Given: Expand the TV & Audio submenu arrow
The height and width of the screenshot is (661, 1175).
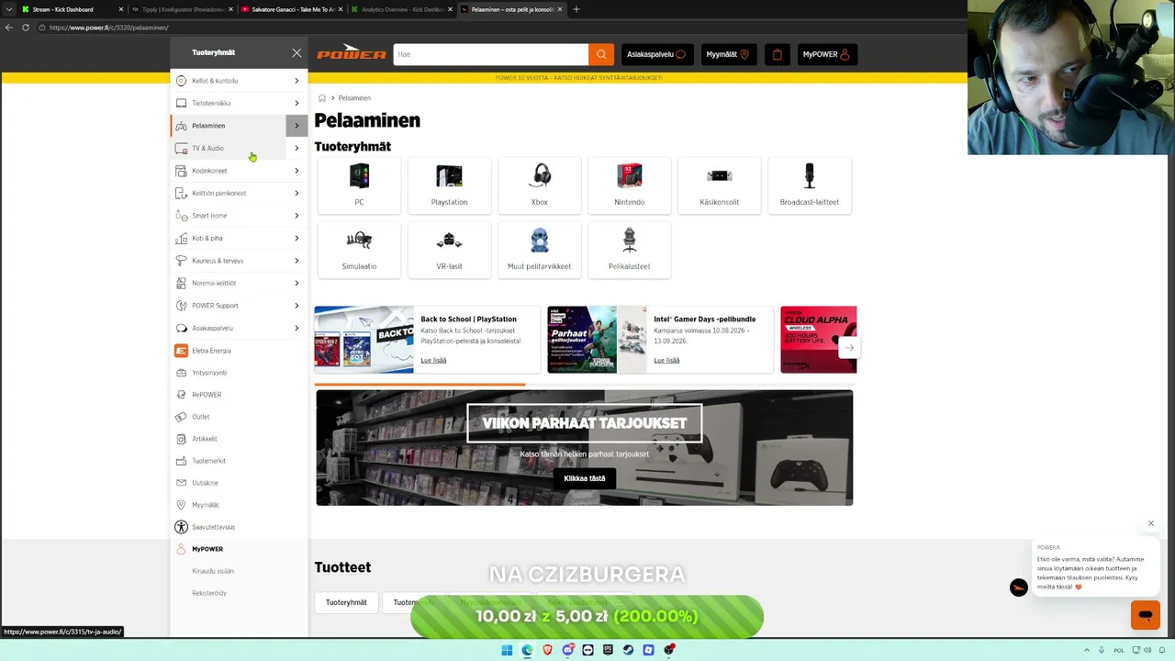Looking at the screenshot, I should pos(297,148).
